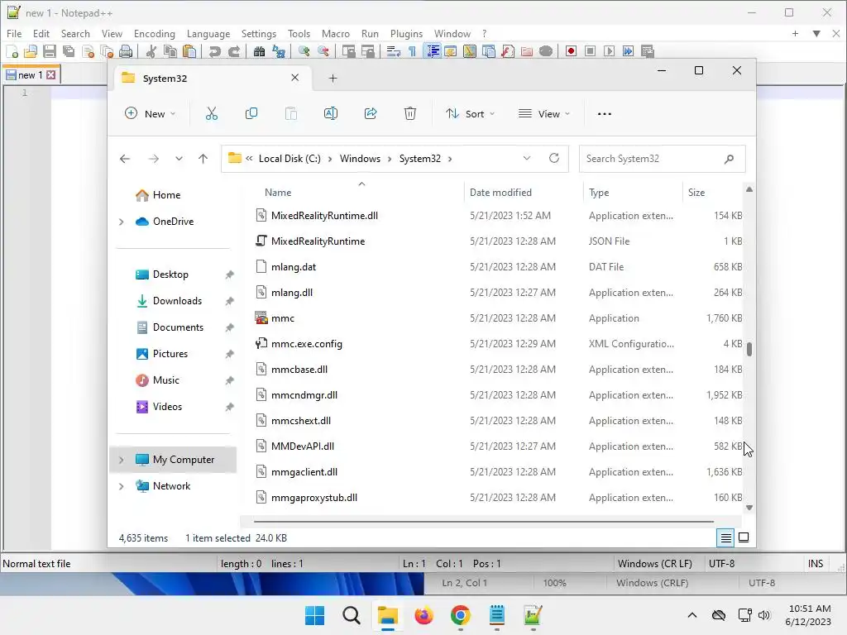The width and height of the screenshot is (847, 635).
Task: Refresh the System32 folder view
Action: click(x=553, y=158)
